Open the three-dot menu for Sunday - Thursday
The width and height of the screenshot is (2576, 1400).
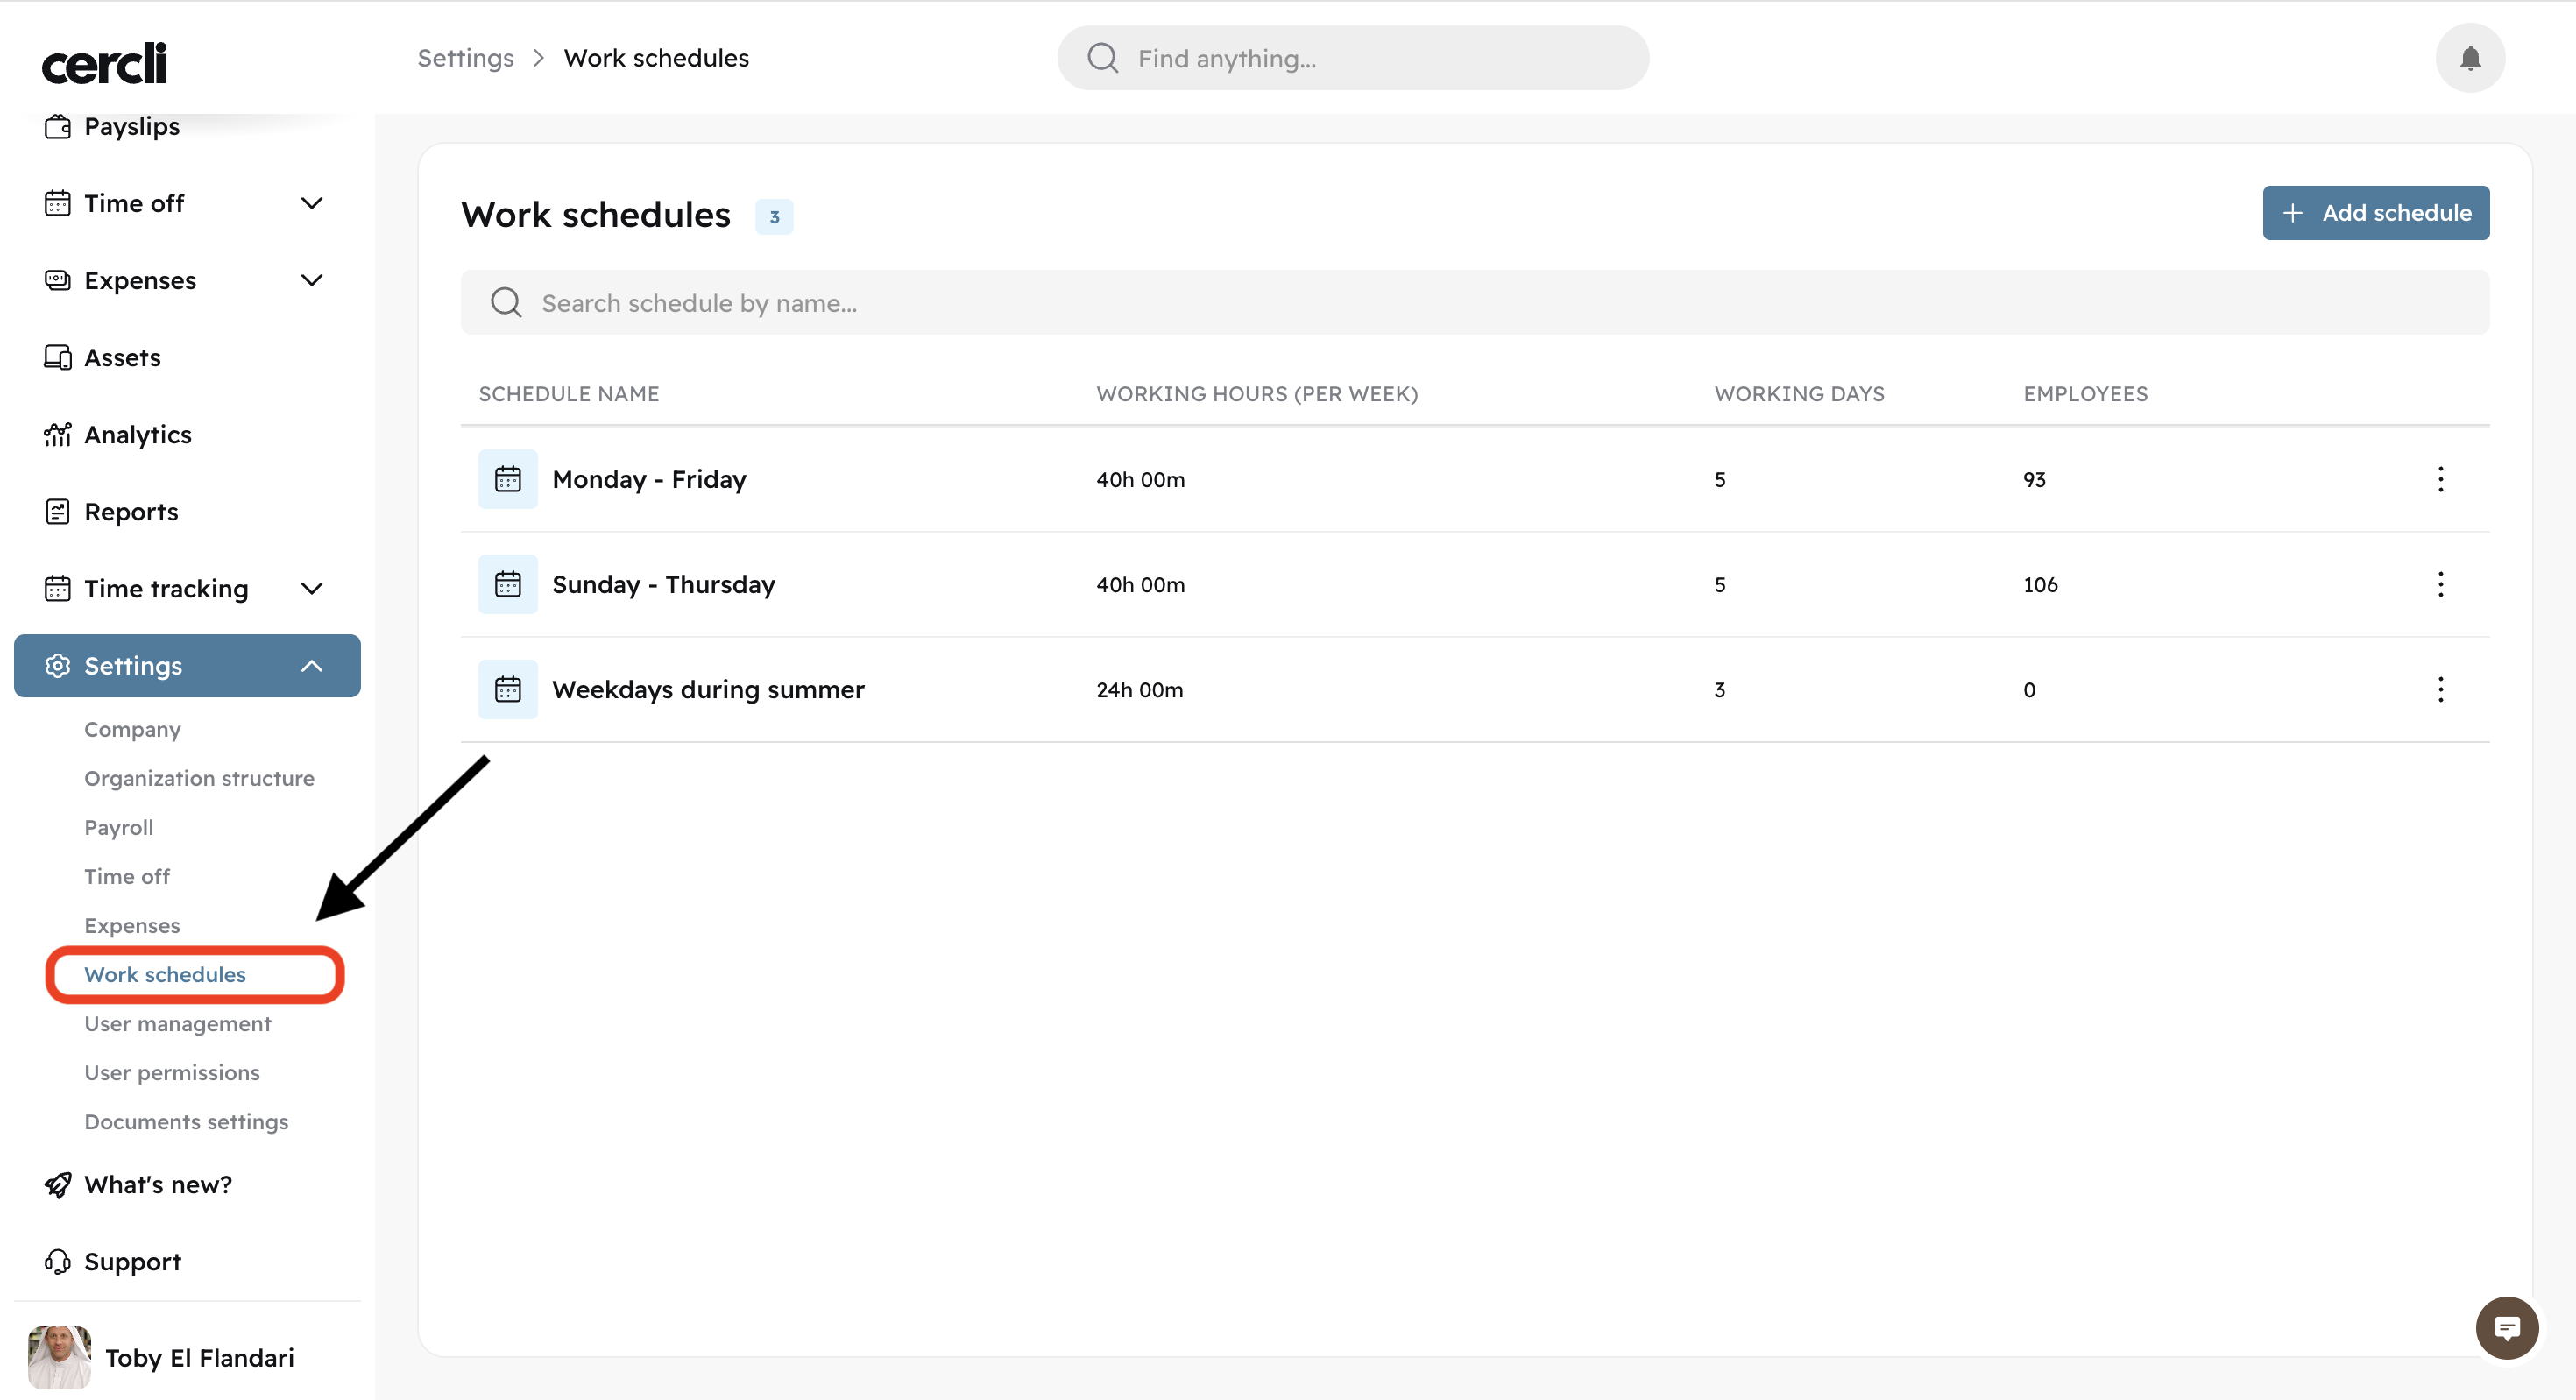pyautogui.click(x=2440, y=584)
